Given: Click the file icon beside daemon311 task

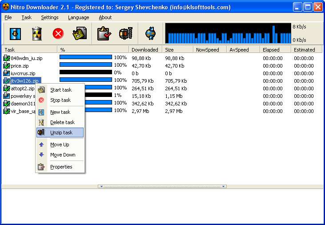Looking at the screenshot, I should coord(6,104).
